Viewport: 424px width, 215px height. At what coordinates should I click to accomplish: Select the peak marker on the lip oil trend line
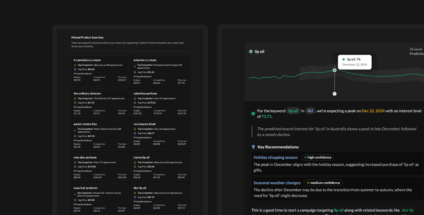pyautogui.click(x=335, y=70)
